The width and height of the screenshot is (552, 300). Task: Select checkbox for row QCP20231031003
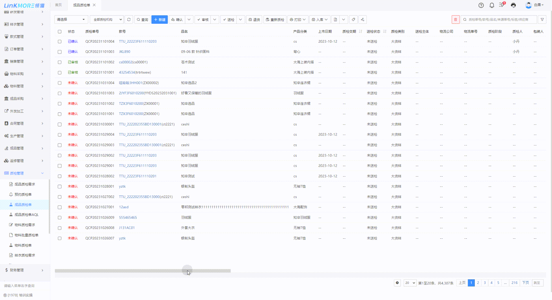coord(60,93)
